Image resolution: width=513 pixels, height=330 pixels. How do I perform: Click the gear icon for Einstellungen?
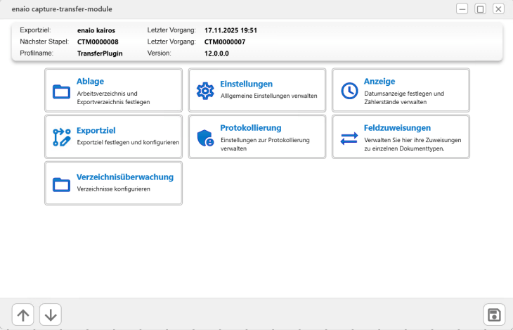pyautogui.click(x=205, y=91)
